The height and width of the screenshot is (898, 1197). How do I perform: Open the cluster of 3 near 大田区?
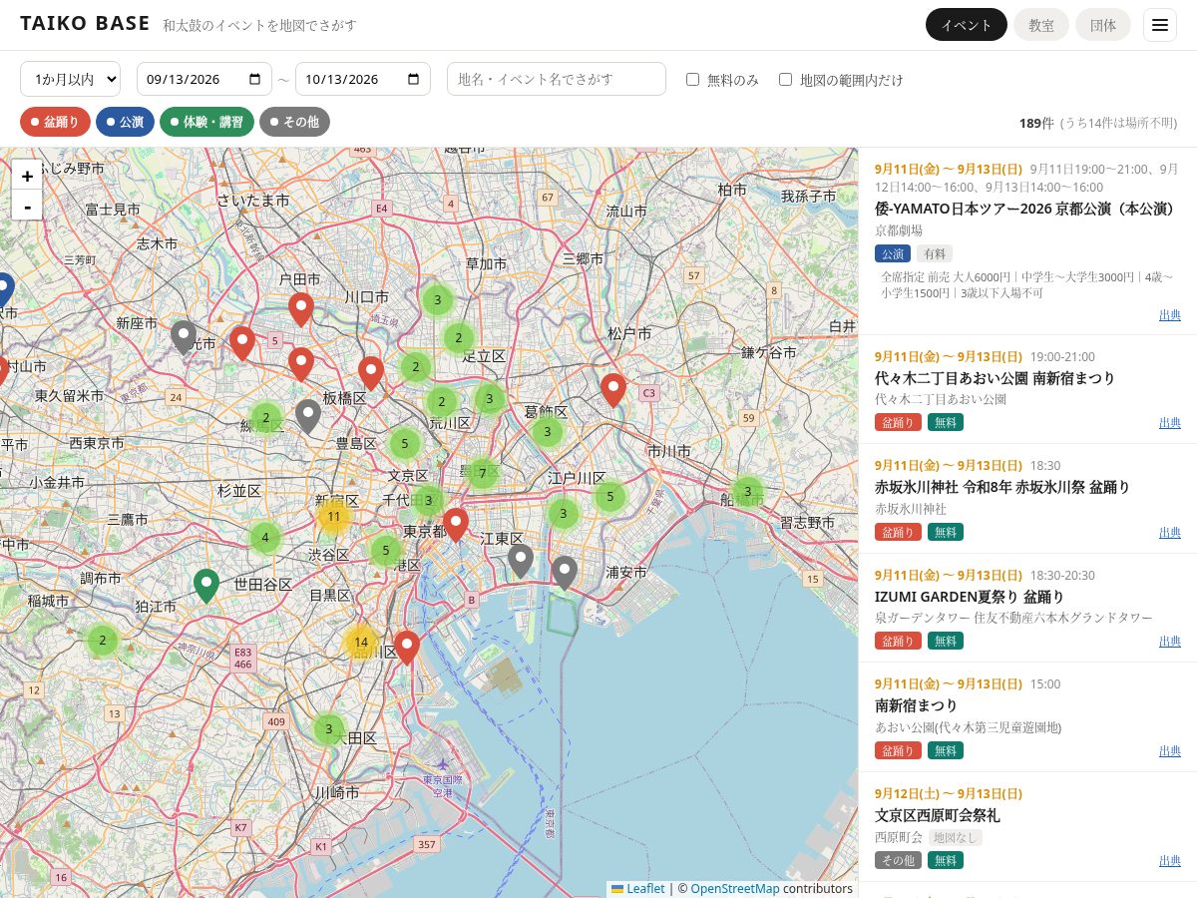tap(329, 729)
